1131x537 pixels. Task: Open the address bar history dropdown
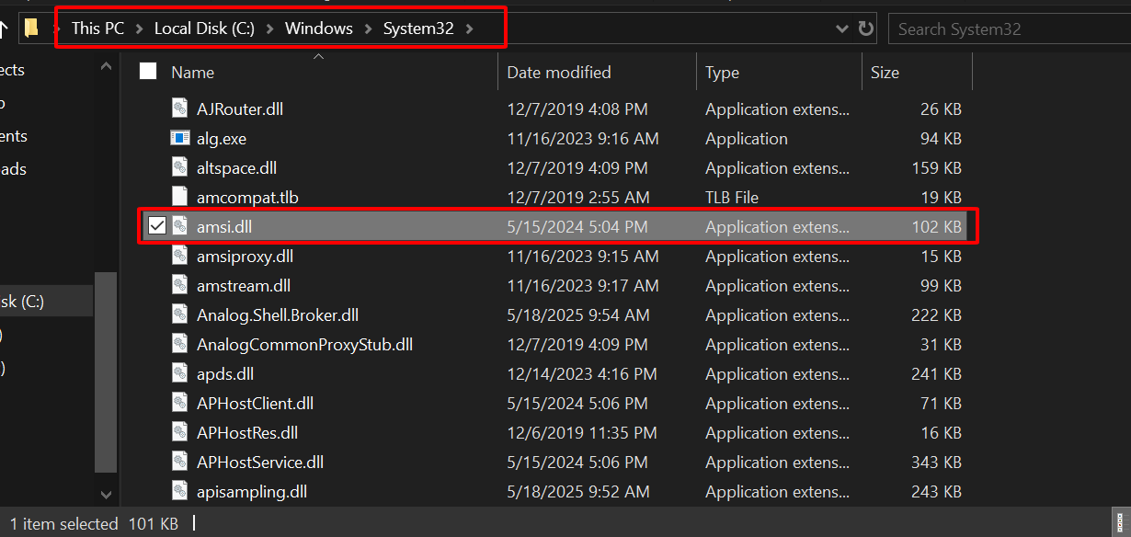(x=841, y=29)
